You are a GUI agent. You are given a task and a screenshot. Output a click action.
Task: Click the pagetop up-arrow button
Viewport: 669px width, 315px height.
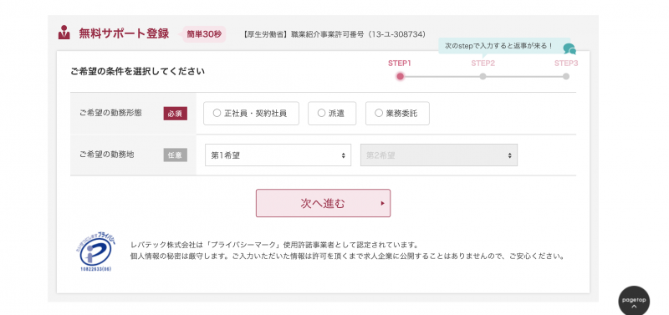click(x=634, y=301)
